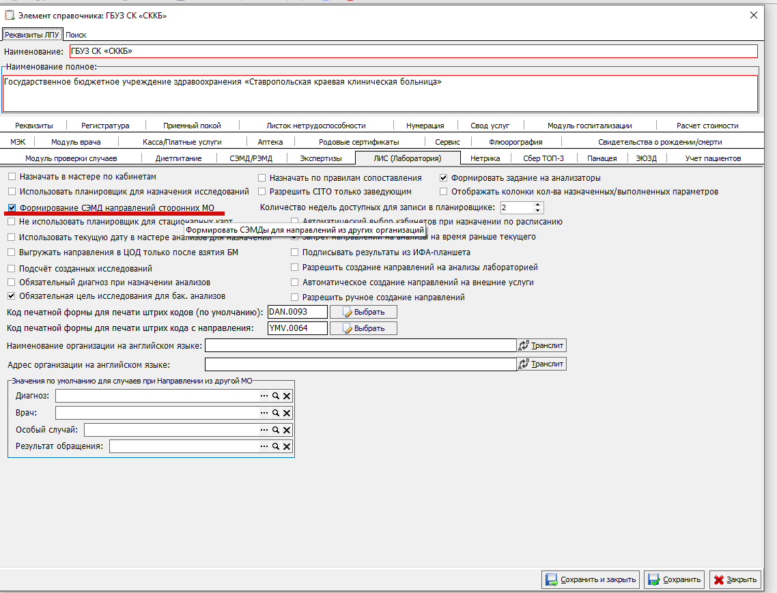This screenshot has height=593, width=777.
Task: Click the search magnifier icon for Врач
Action: coord(276,413)
